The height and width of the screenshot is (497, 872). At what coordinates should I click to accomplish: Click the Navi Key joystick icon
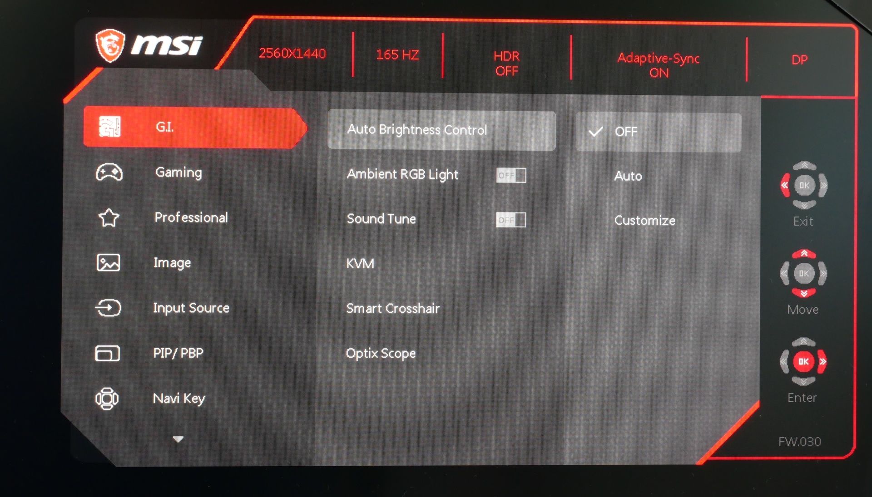[x=107, y=399]
